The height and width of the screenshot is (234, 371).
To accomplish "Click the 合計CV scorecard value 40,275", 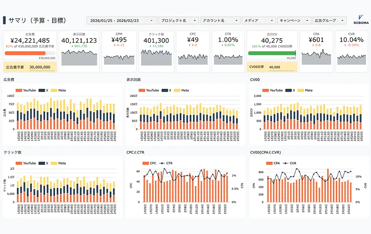I will coord(273,41).
